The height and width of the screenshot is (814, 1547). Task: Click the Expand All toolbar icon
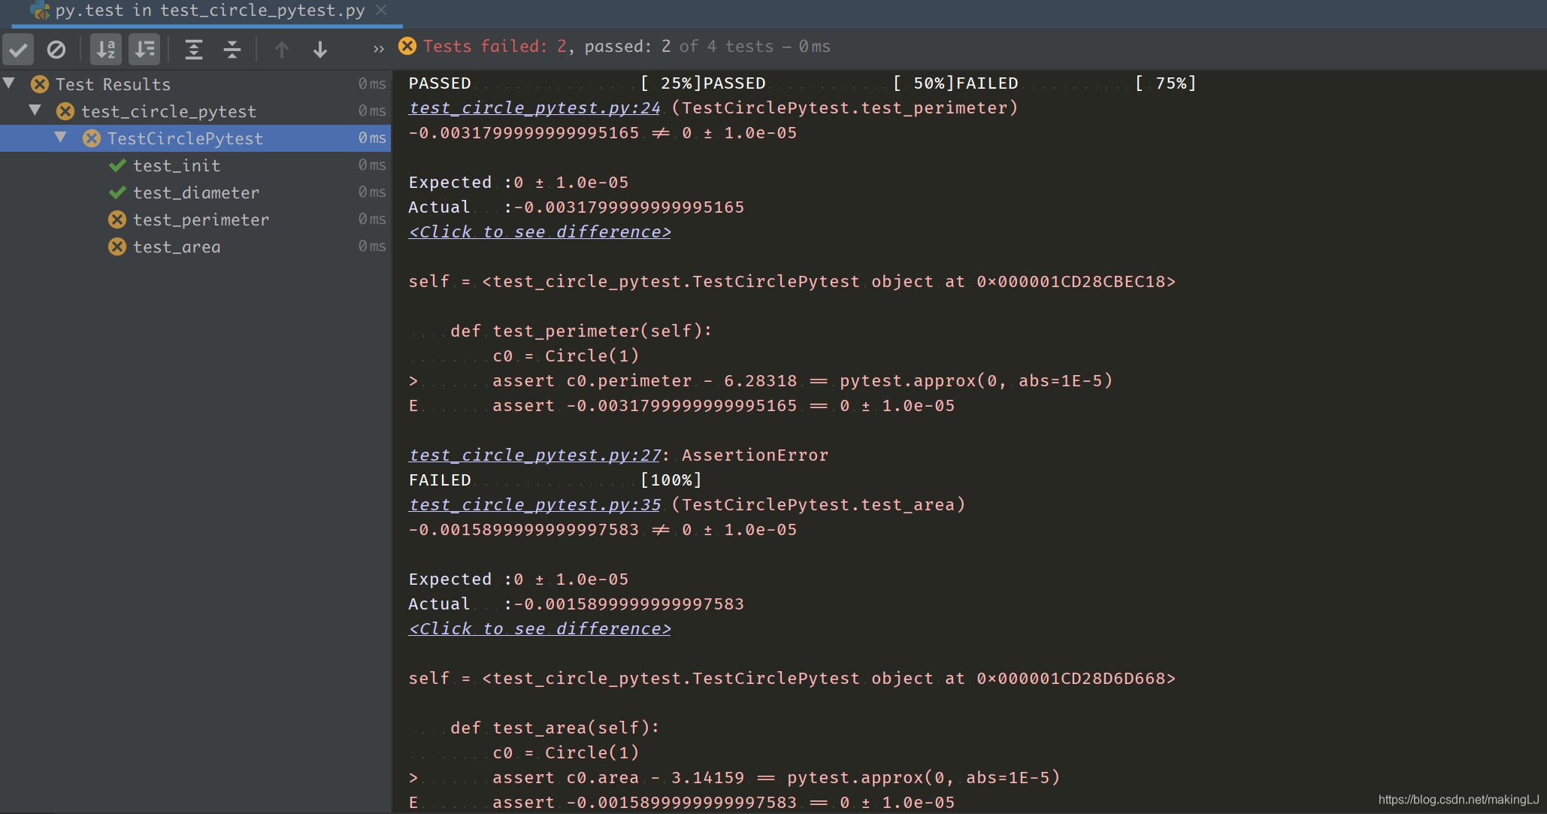[x=194, y=50]
